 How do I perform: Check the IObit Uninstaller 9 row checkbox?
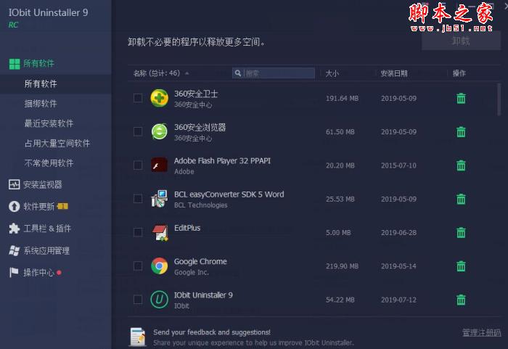[138, 300]
